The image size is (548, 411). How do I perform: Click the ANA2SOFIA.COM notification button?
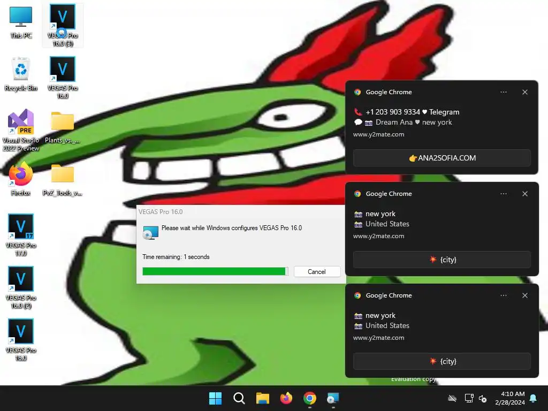tap(442, 158)
